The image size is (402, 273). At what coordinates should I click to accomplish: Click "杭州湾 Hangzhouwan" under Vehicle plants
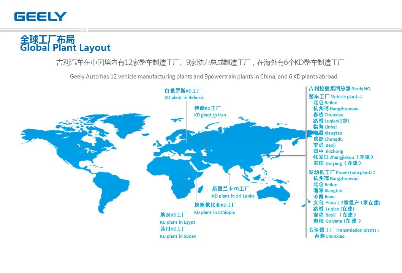(x=336, y=109)
